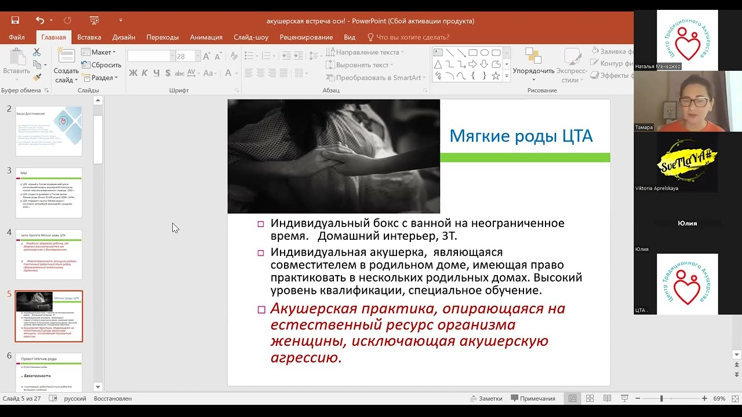Image resolution: width=742 pixels, height=417 pixels.
Task: Open Преобразовать в SmartArt dropdown
Action: [376, 78]
